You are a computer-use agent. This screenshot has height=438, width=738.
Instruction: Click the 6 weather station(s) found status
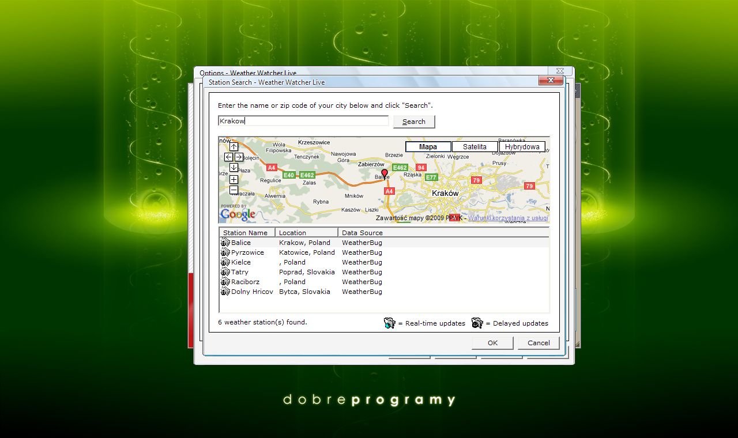pyautogui.click(x=263, y=322)
